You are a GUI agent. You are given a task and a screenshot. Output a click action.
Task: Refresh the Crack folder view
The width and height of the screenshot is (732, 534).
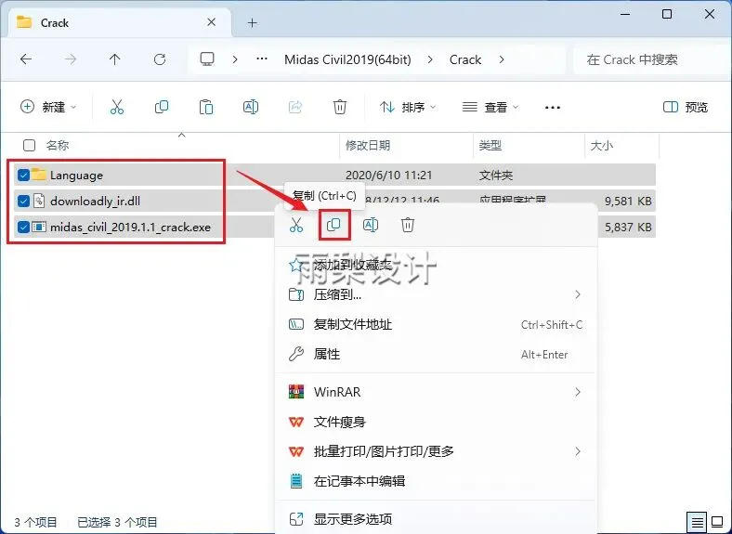click(160, 59)
